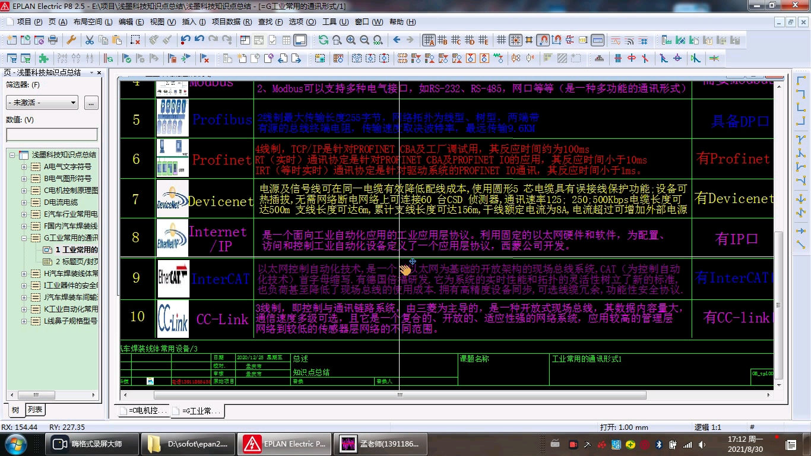
Task: Click the horizontal scrollbar under the drawing
Action: (x=400, y=395)
